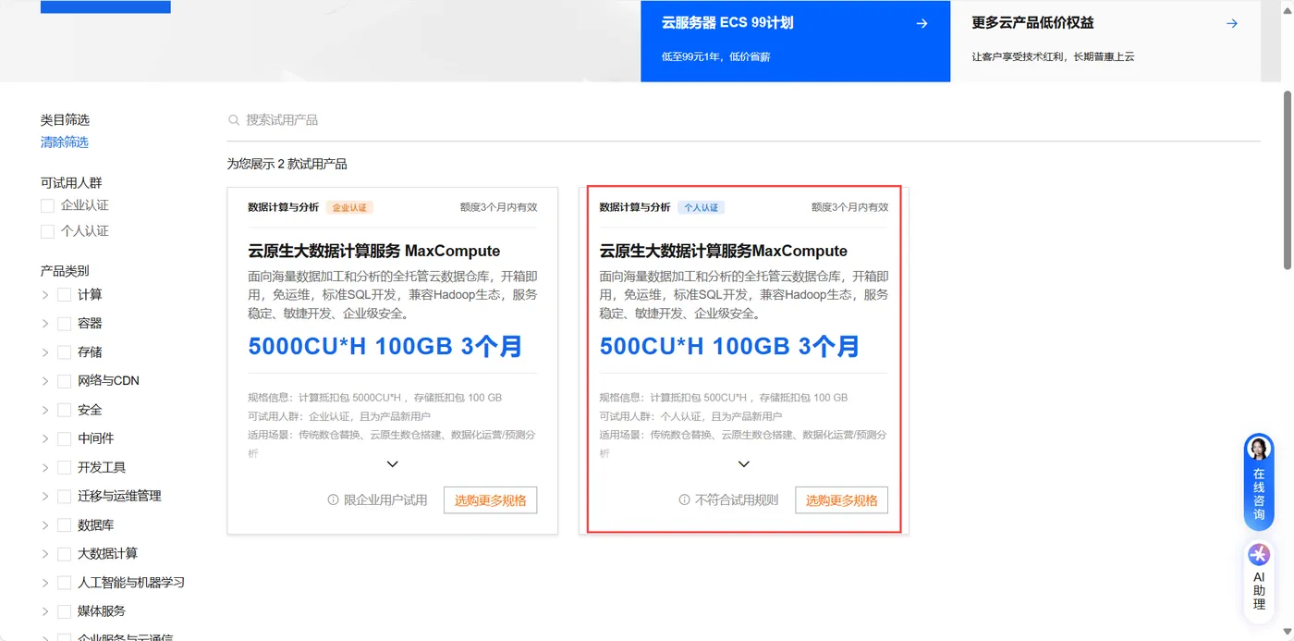Viewport: 1294px width, 641px height.
Task: Click info icon beside 限企业用户试用
Action: point(333,500)
